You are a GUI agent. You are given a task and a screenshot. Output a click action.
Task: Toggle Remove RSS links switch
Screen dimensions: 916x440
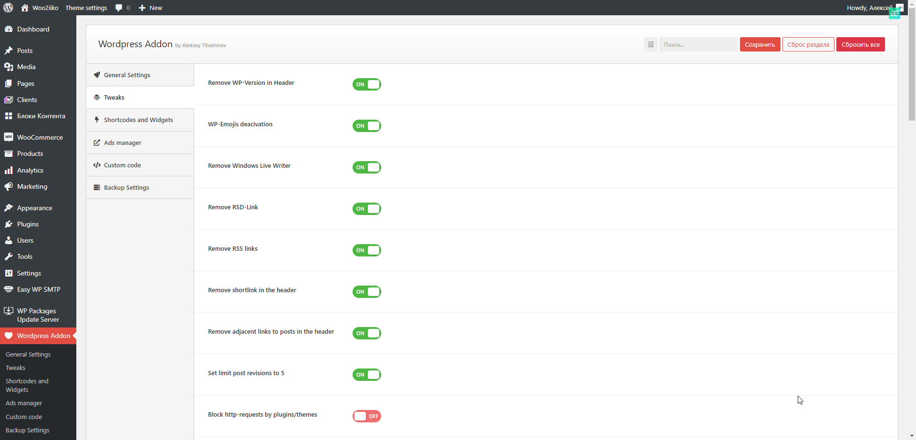367,250
